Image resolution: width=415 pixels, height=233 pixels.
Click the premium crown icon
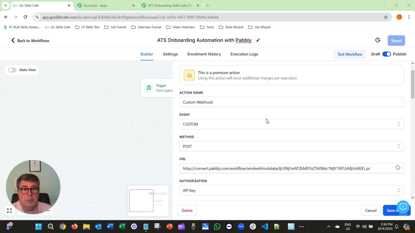[189, 75]
